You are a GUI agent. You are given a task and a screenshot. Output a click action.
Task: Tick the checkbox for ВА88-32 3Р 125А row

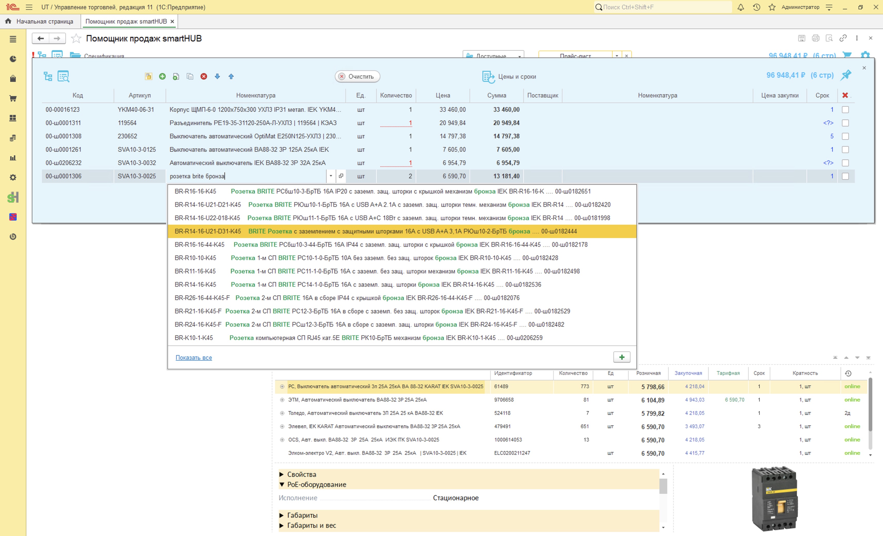(x=845, y=149)
